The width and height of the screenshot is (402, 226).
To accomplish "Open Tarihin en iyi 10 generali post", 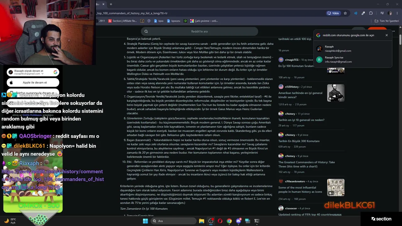I will (301, 120).
